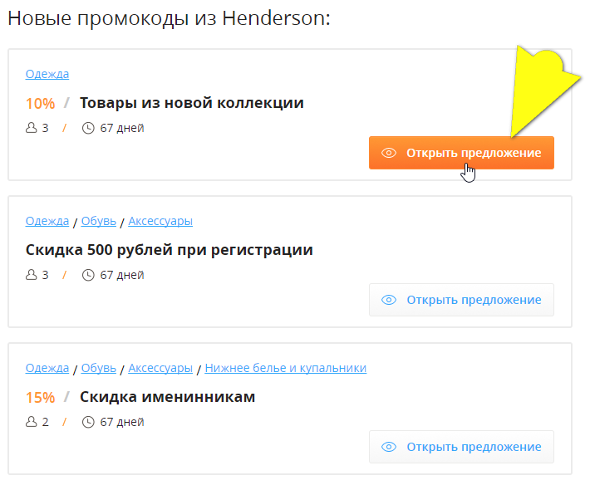
Task: Click clock icon in new collection card
Action: [88, 128]
